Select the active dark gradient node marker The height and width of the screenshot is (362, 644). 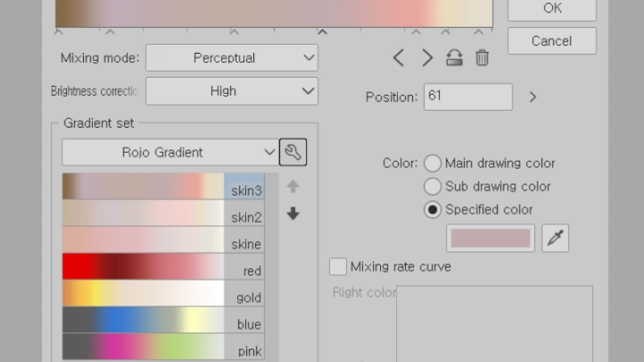tap(322, 31)
